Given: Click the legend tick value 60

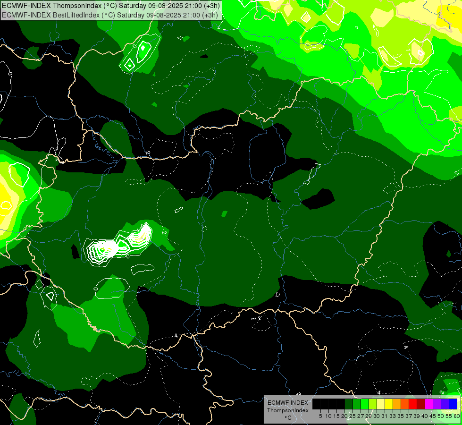Looking at the screenshot, I should pos(457,416).
